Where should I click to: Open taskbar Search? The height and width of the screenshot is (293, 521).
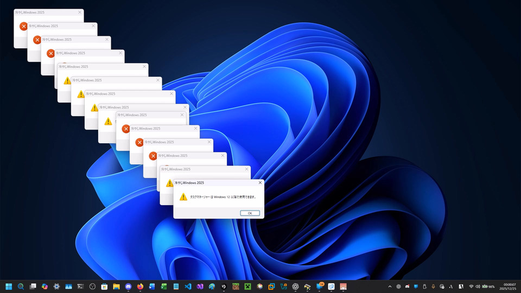click(21, 286)
